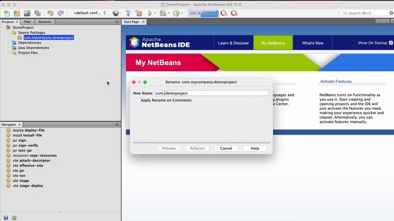394x221 pixels.
Task: Open the Profile Project dropdown arrow
Action: [182, 13]
